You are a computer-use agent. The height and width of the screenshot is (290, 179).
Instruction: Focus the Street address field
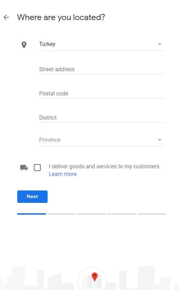(x=101, y=69)
